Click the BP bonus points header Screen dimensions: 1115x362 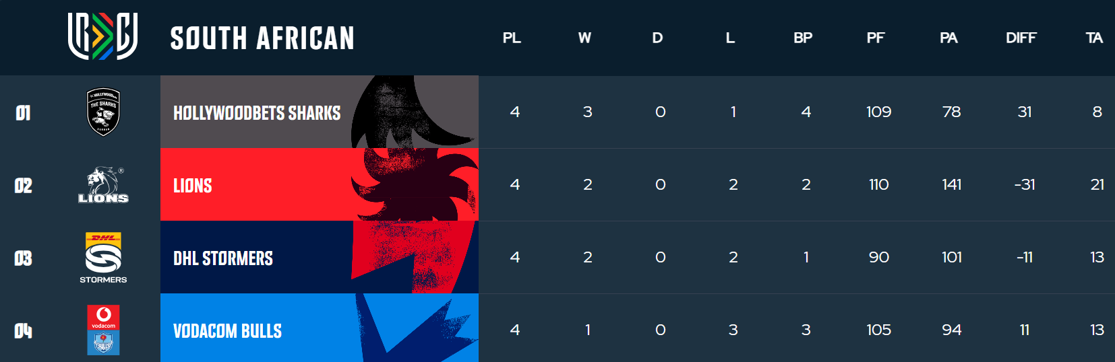coord(803,38)
